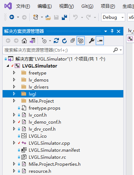Open the redo history dropdown
This screenshot has width=134, height=175.
coord(95,17)
